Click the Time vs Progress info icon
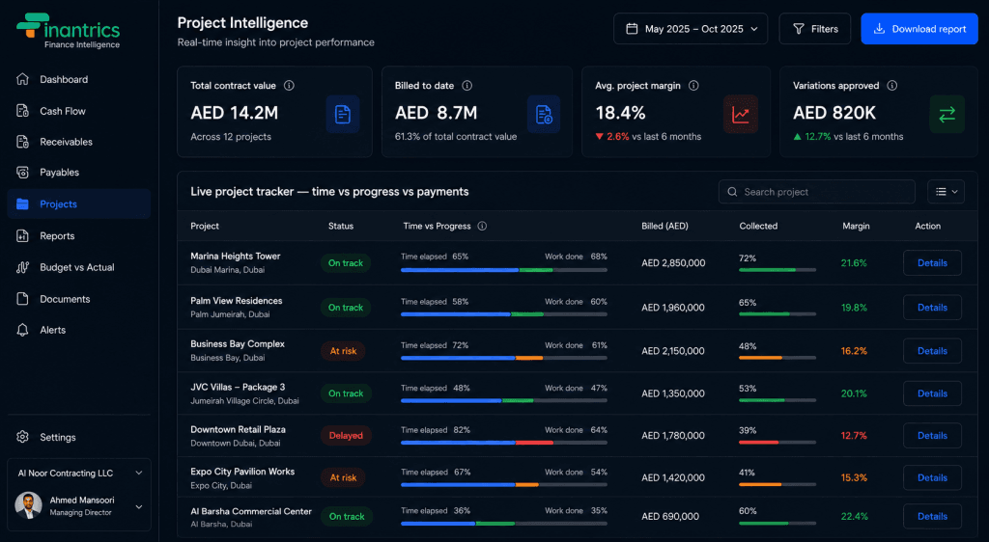Image resolution: width=989 pixels, height=542 pixels. 482,226
